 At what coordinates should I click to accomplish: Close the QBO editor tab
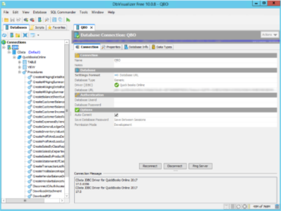[x=92, y=27]
